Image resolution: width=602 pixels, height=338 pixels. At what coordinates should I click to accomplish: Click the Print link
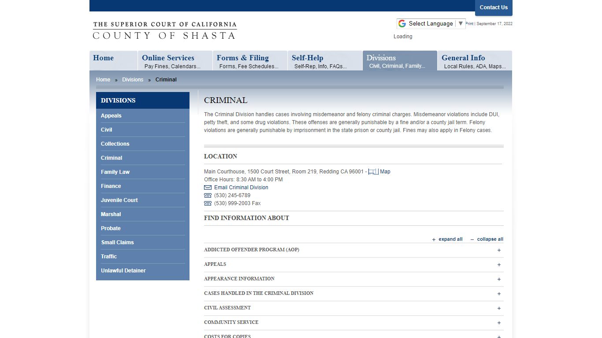pos(469,24)
